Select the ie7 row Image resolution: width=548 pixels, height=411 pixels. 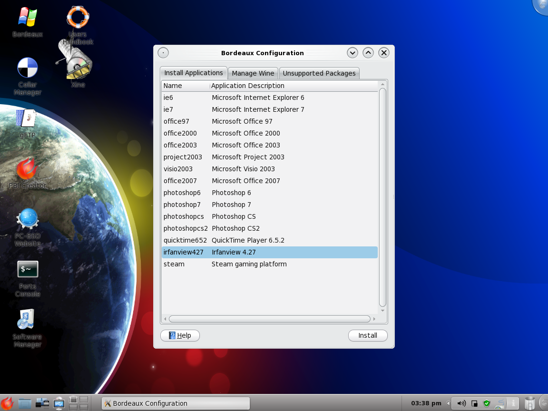[269, 109]
